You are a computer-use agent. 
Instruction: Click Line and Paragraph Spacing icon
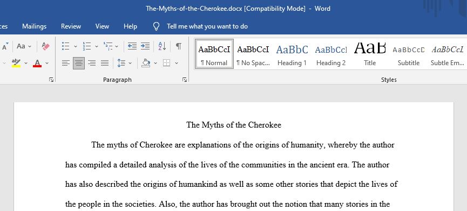point(121,63)
